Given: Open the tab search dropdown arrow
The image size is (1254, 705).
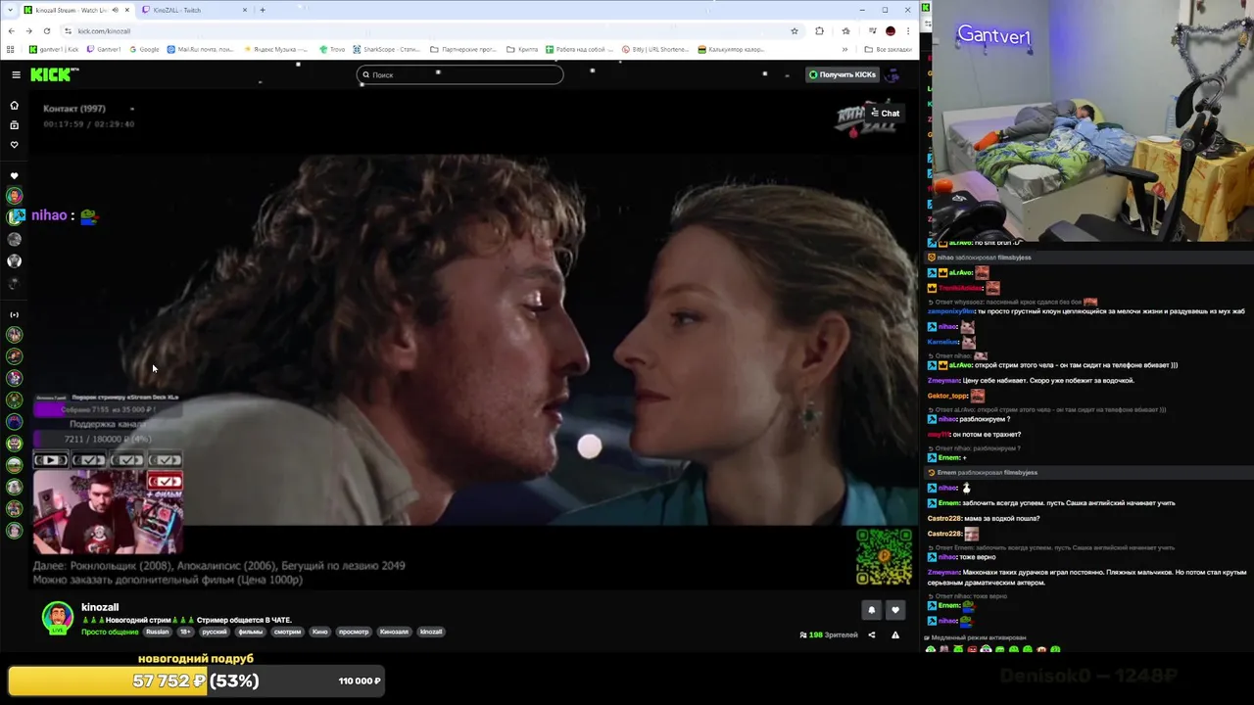Looking at the screenshot, I should [11, 10].
